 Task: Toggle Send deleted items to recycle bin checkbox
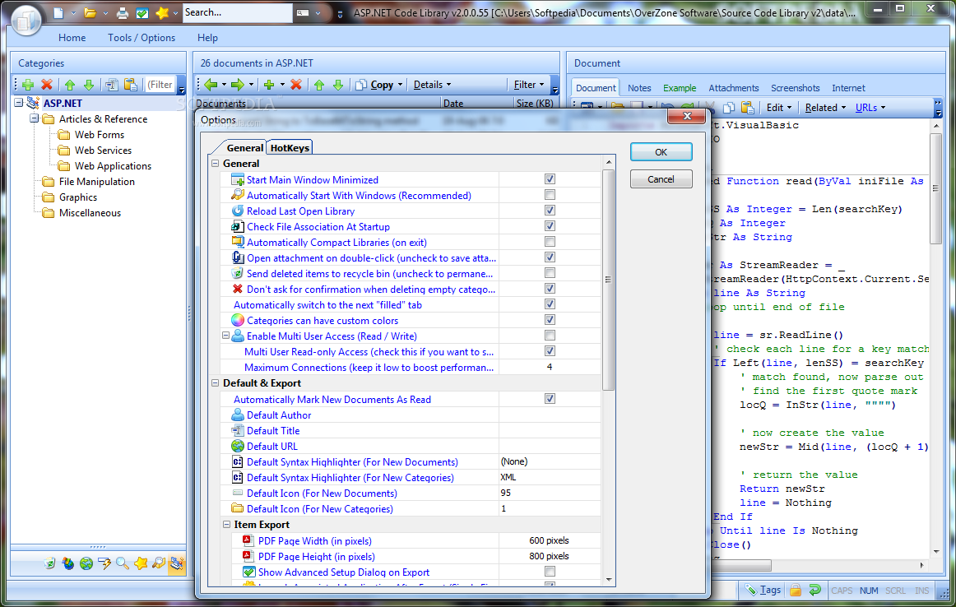[x=550, y=273]
